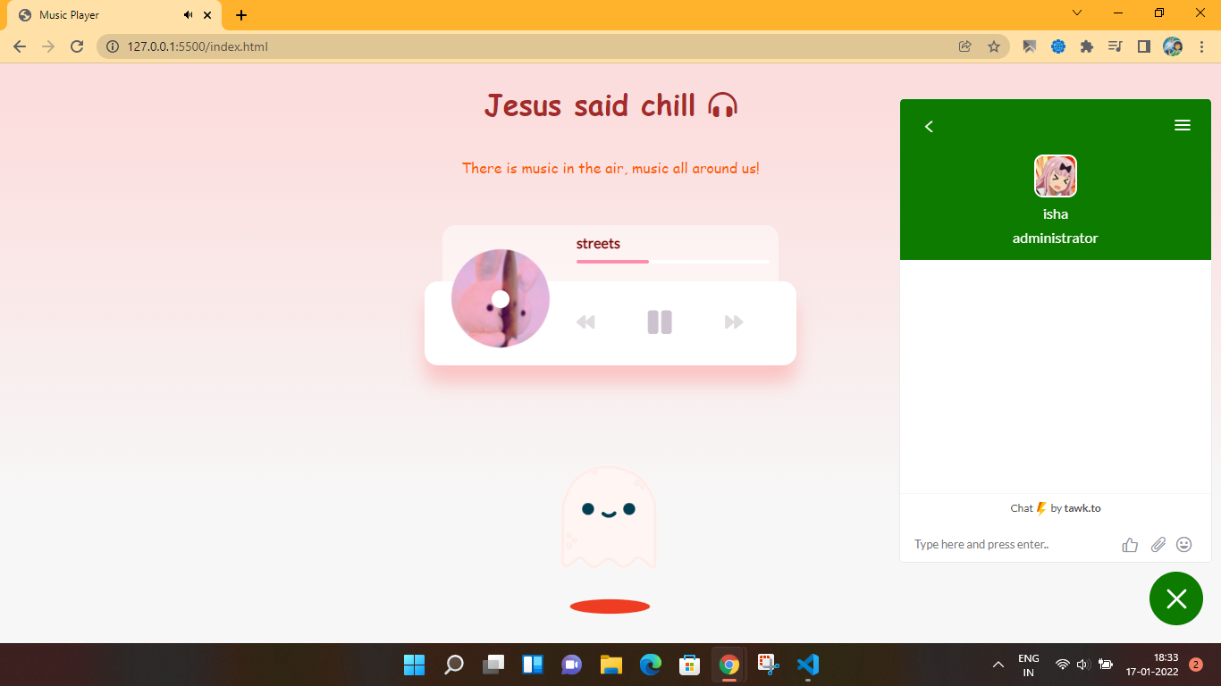The width and height of the screenshot is (1221, 686).
Task: Open the Windows Start menu
Action: [x=414, y=665]
